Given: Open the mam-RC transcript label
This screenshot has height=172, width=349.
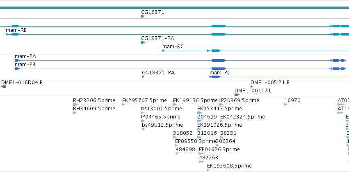Looking at the screenshot, I should 173,46.
